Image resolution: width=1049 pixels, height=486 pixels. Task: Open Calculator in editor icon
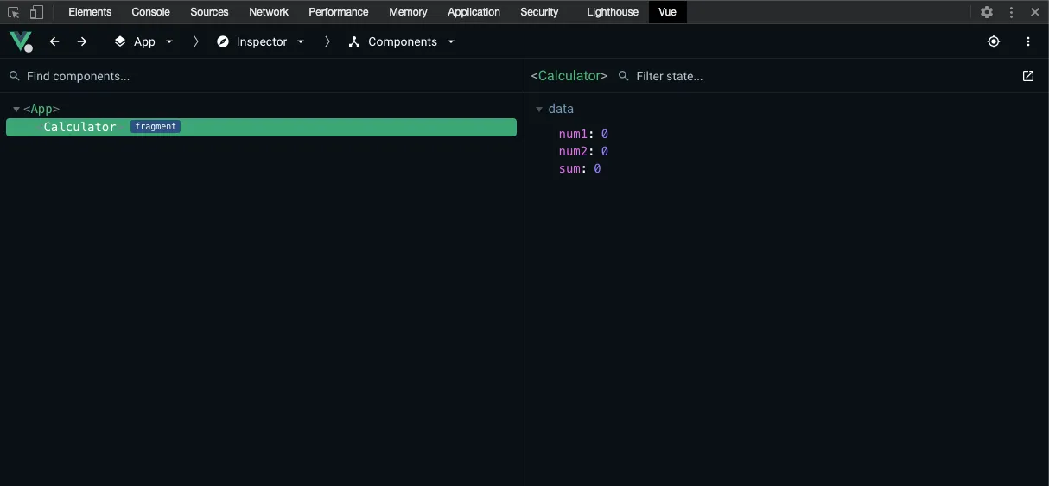1028,76
